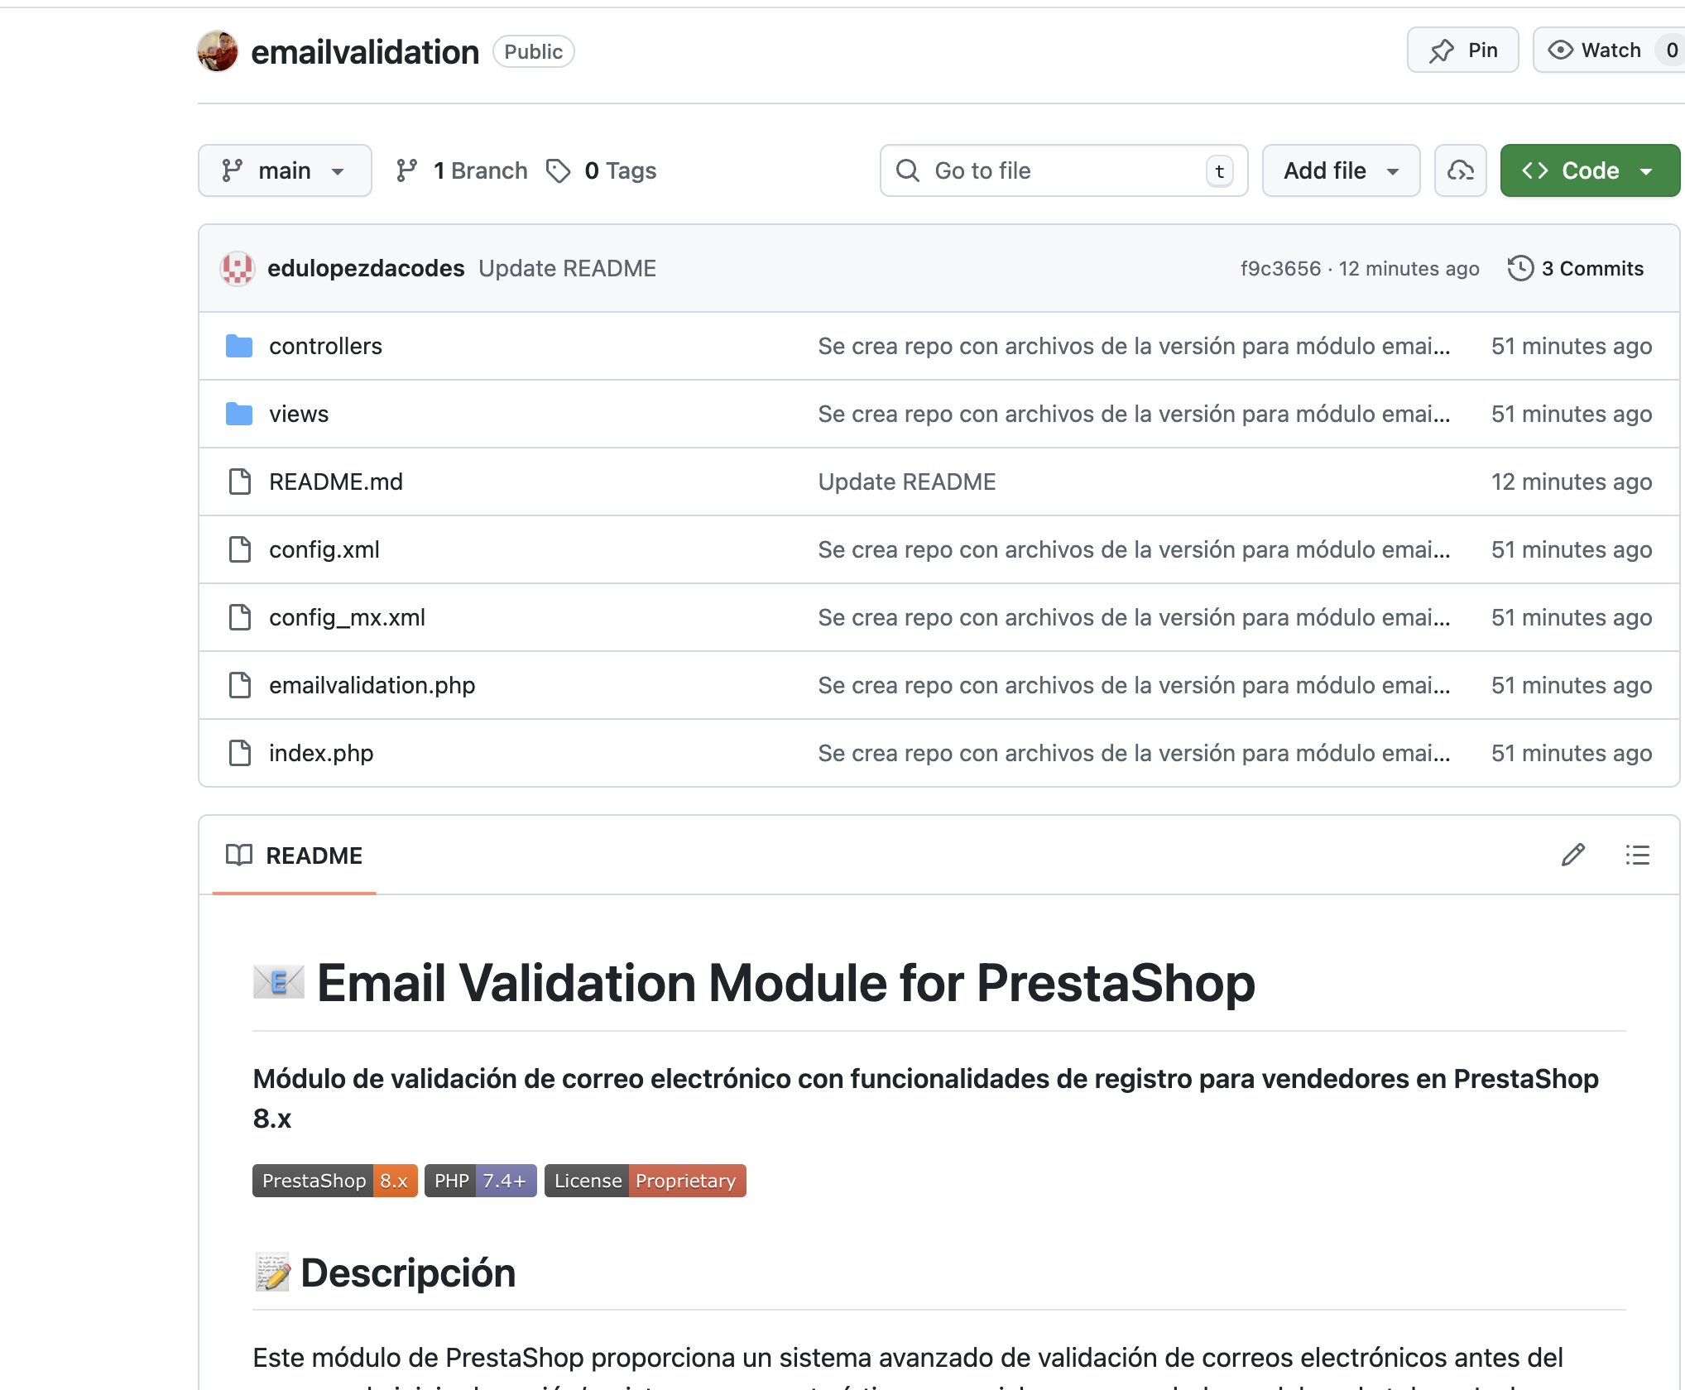Click the clone-in-desktop cloud icon
1685x1390 pixels.
[x=1460, y=170]
